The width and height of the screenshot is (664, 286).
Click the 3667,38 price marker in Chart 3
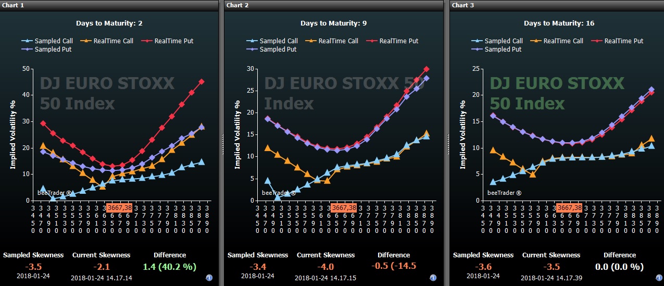[569, 207]
